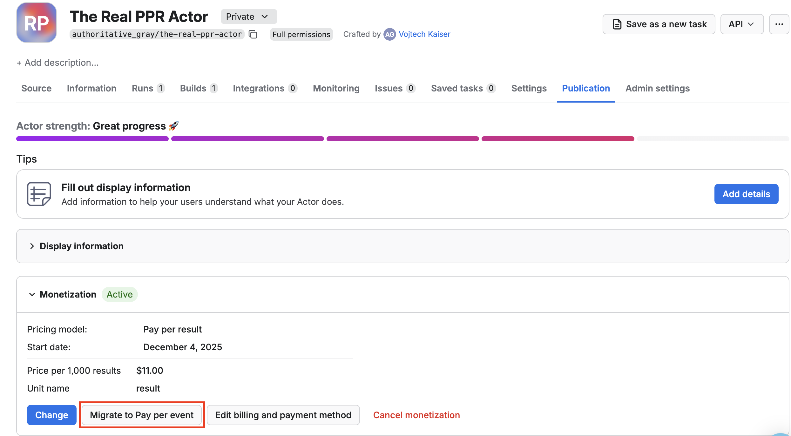
Task: Click the display information form icon
Action: (x=39, y=194)
